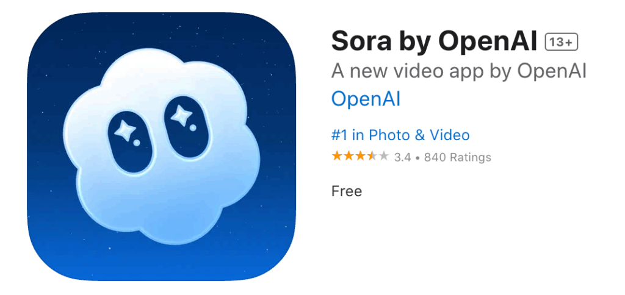Image resolution: width=625 pixels, height=295 pixels.
Task: Click the fifth gray rating star
Action: coord(383,157)
